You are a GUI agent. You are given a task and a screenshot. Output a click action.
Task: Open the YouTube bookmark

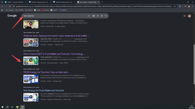pyautogui.click(x=45, y=10)
